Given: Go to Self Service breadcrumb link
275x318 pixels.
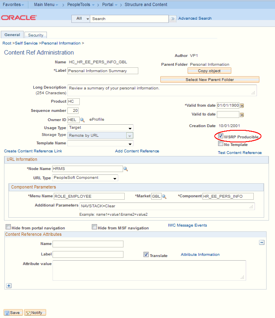Looking at the screenshot, I should click(26, 43).
